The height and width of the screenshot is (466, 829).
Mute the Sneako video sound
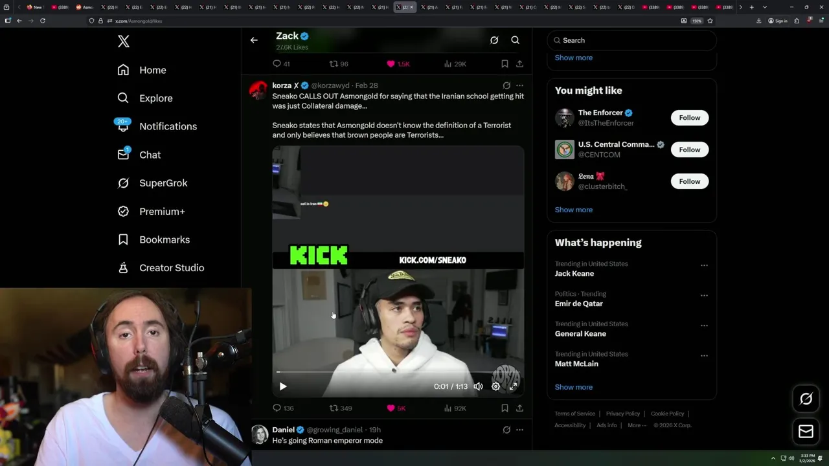pos(478,386)
